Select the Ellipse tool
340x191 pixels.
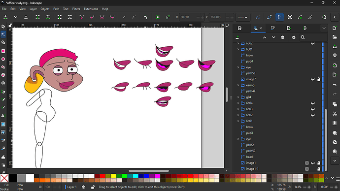click(3, 59)
